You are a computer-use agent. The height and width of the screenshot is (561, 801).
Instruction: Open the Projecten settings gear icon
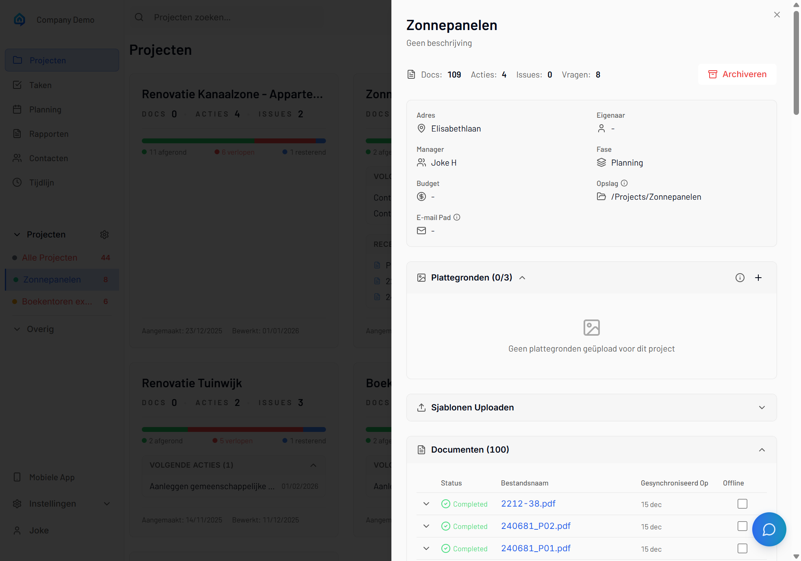[x=104, y=235]
